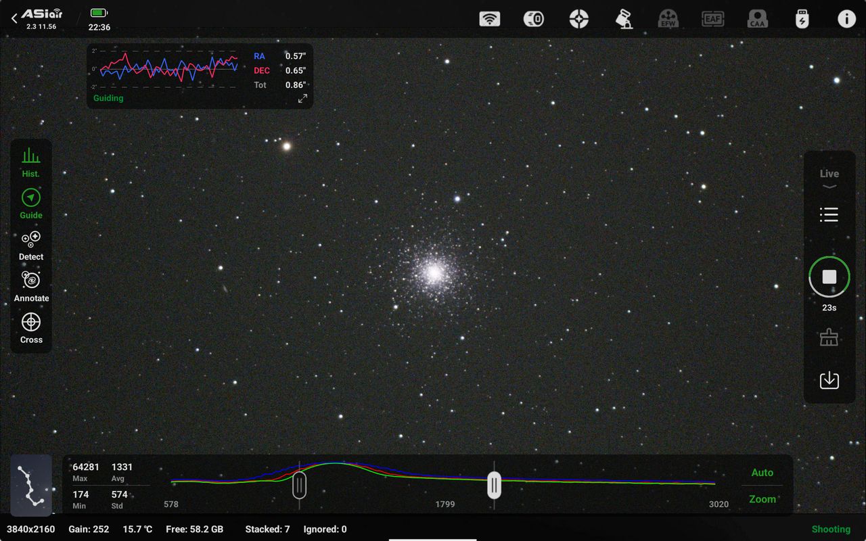Open the Wi-Fi settings icon

(489, 19)
